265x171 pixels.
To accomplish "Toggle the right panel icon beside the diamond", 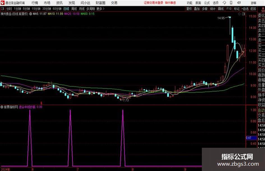I will tap(243, 14).
